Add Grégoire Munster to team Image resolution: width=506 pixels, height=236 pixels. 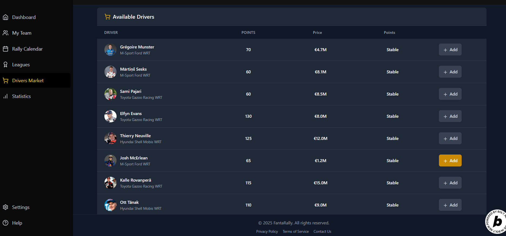tap(450, 50)
